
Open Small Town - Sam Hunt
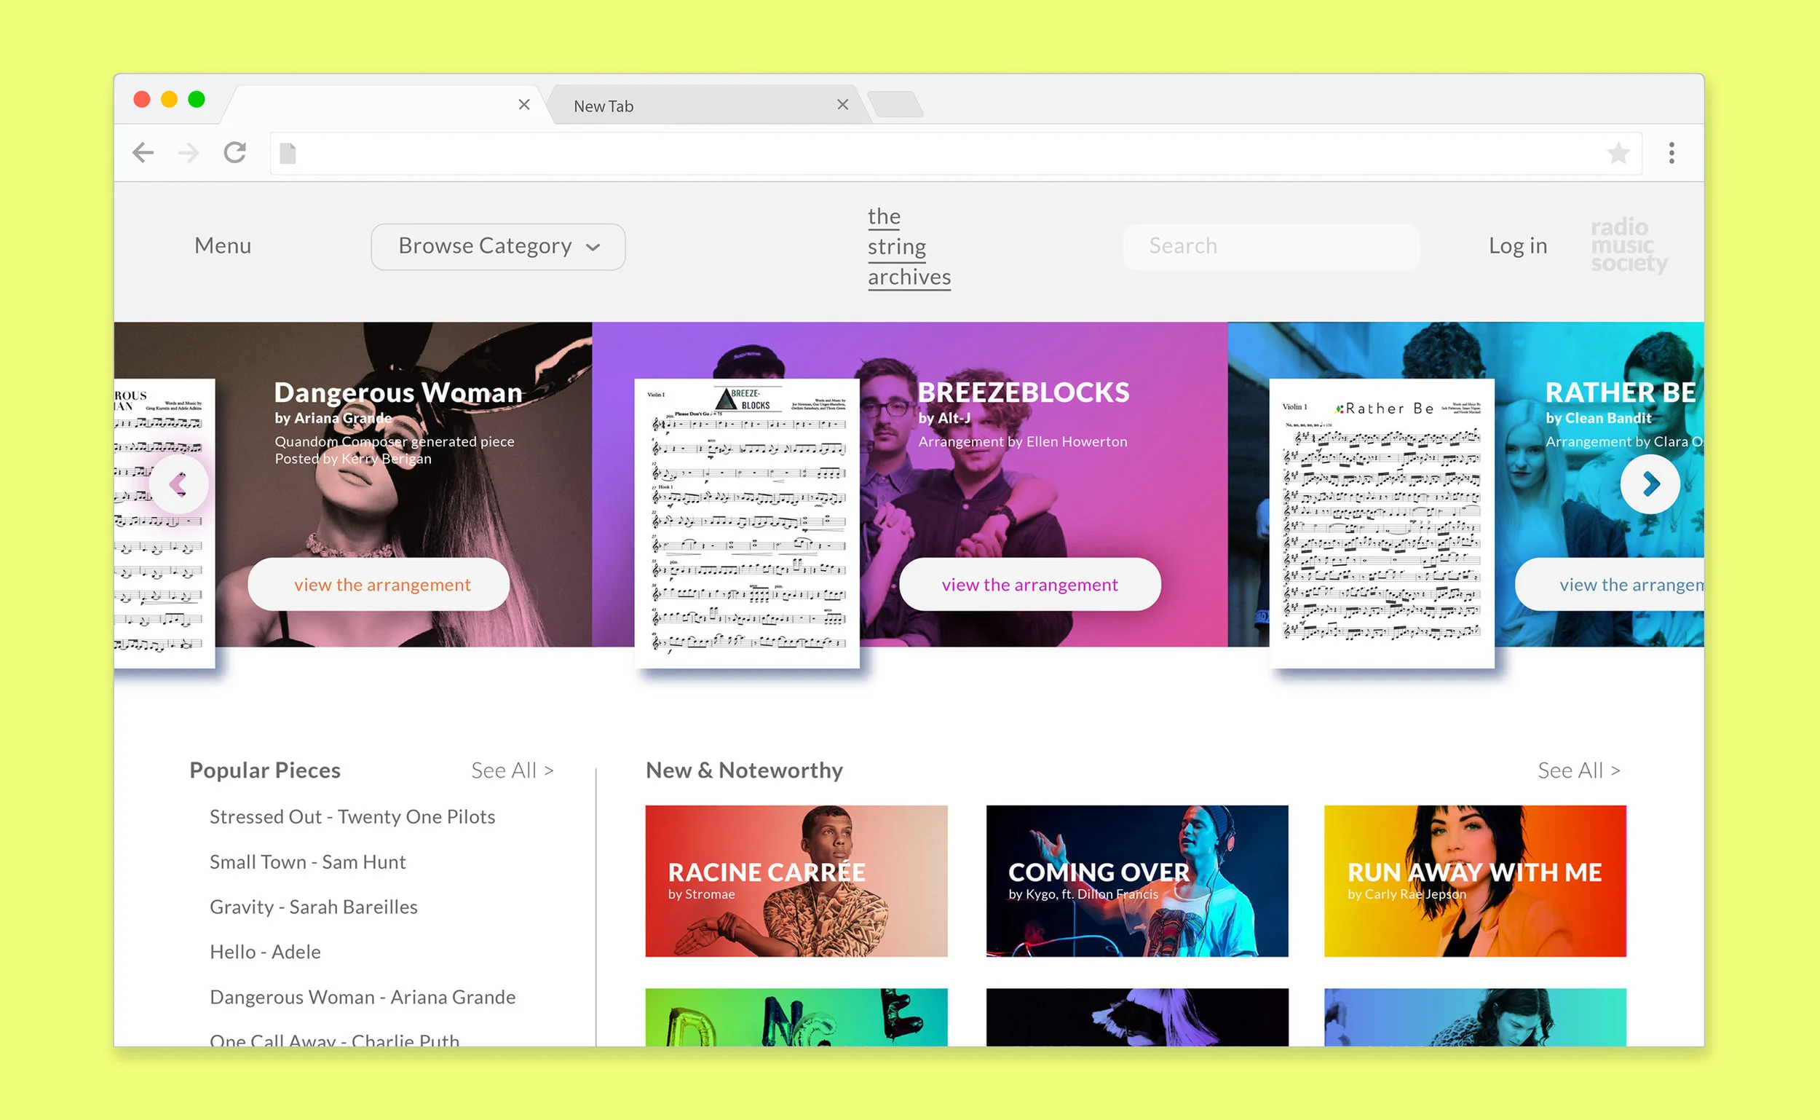click(307, 862)
